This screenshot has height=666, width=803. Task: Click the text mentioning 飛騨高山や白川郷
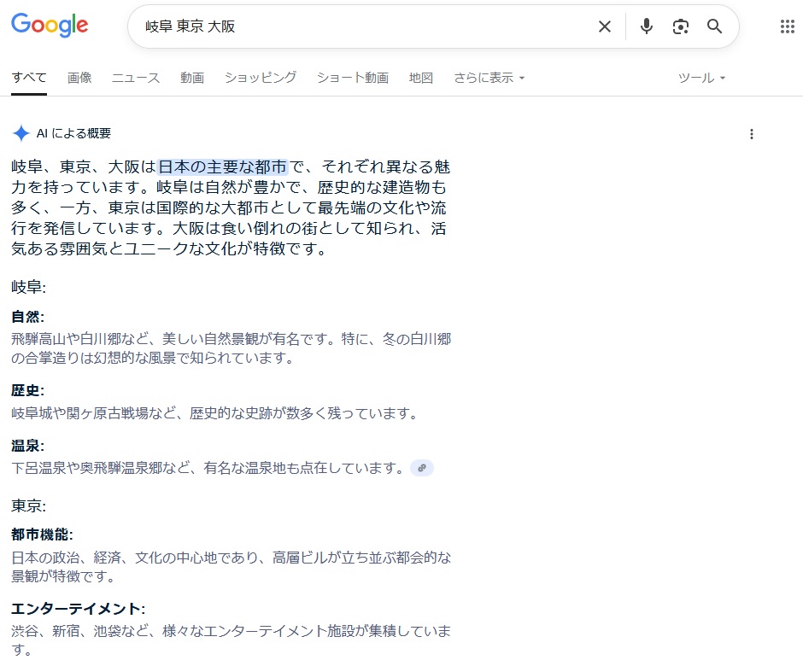click(x=231, y=348)
